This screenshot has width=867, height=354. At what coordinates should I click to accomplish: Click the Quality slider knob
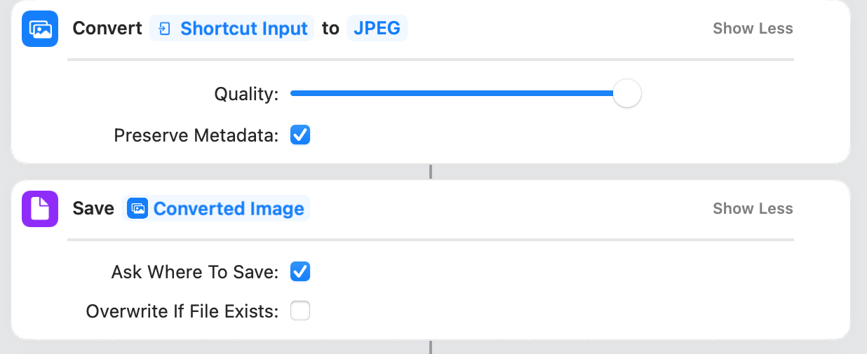626,93
